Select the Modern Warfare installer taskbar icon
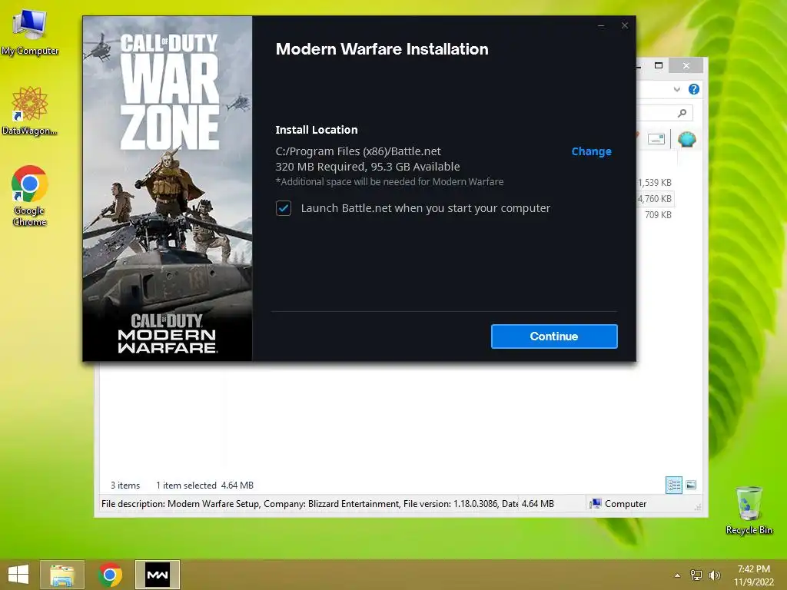This screenshot has width=787, height=590. (157, 575)
